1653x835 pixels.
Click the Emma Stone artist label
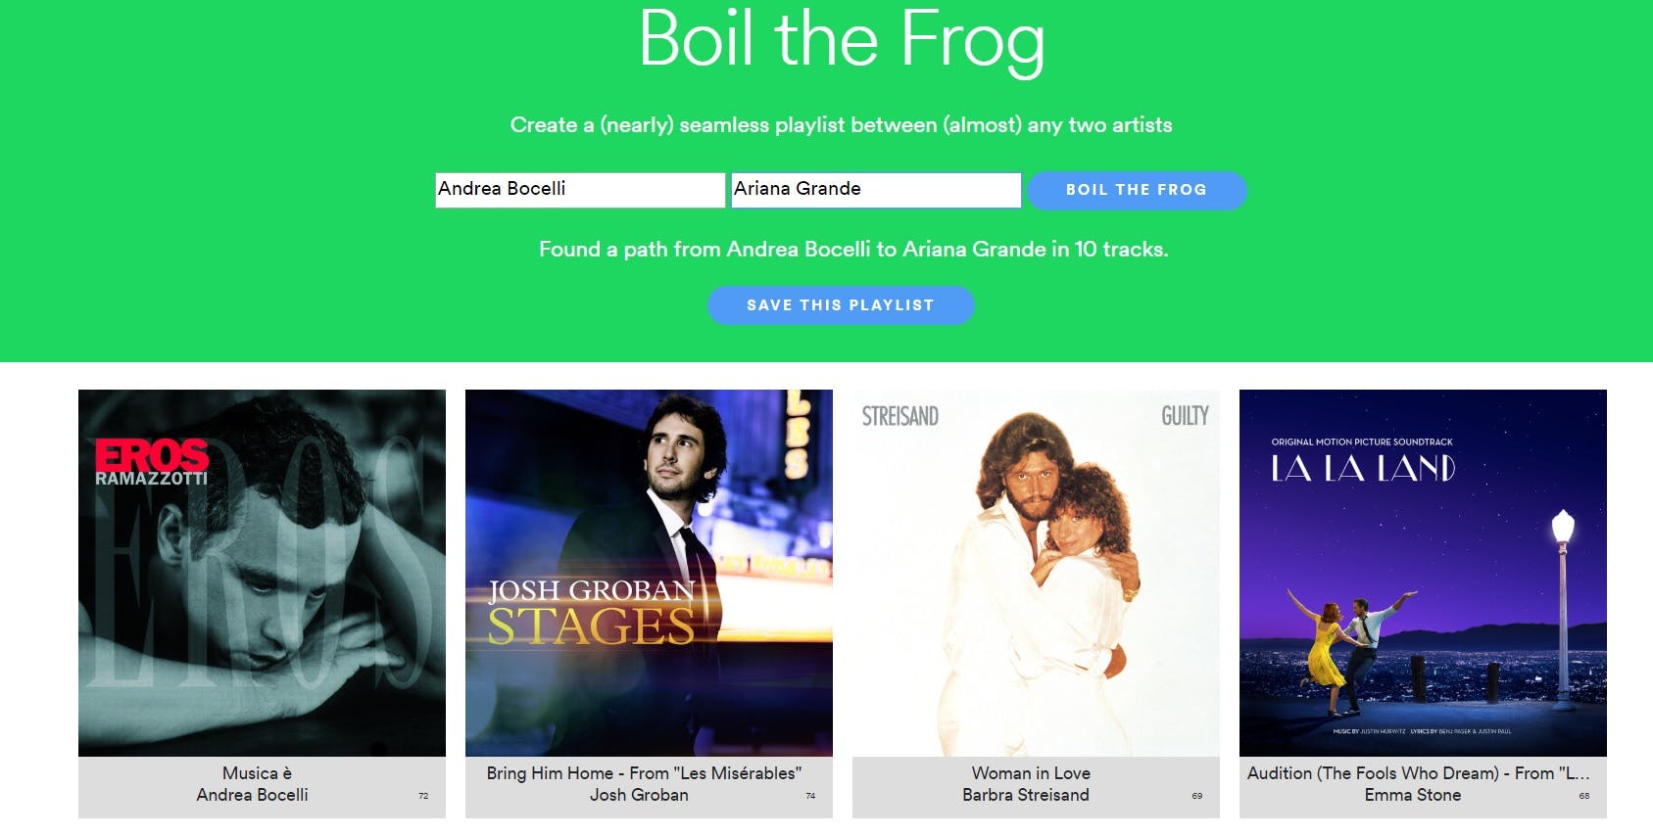pos(1412,796)
